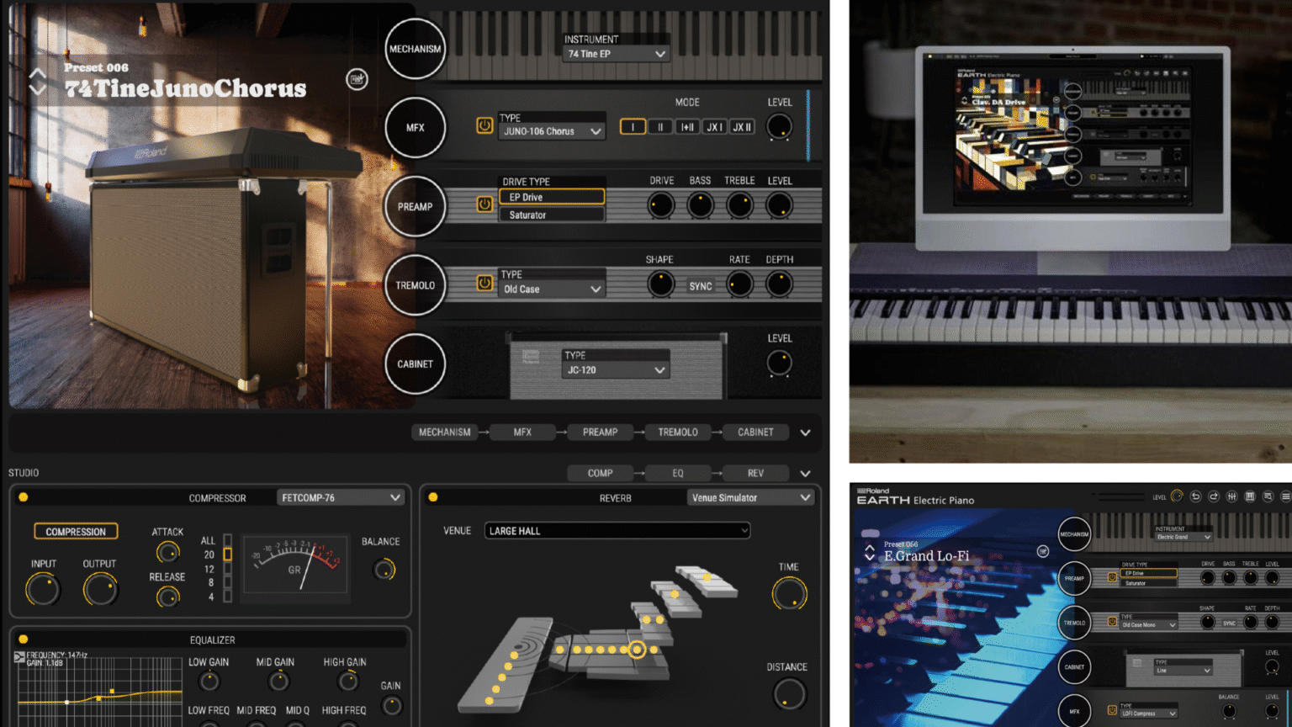1292x727 pixels.
Task: Open the MECHANISM section icon
Action: click(x=414, y=48)
